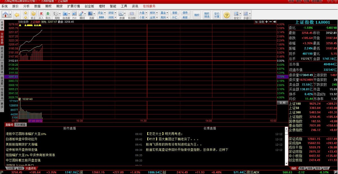Expand the 大盘 market dropdown

pyautogui.click(x=143, y=13)
